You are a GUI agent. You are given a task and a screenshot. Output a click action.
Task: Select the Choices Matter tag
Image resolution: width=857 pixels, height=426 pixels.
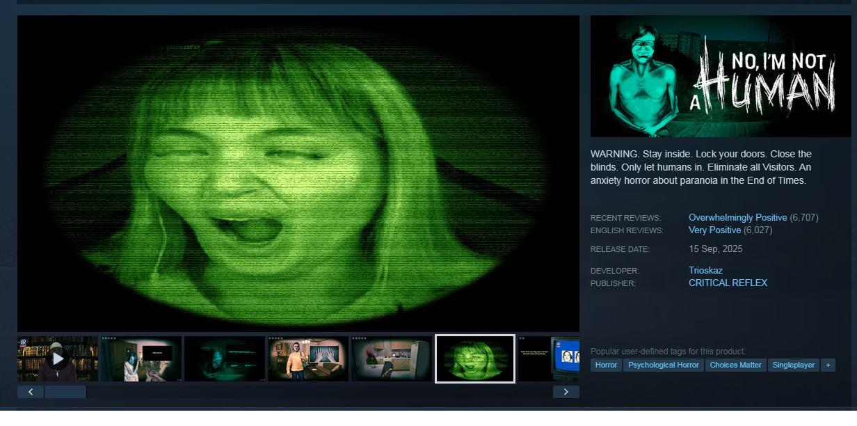point(736,365)
